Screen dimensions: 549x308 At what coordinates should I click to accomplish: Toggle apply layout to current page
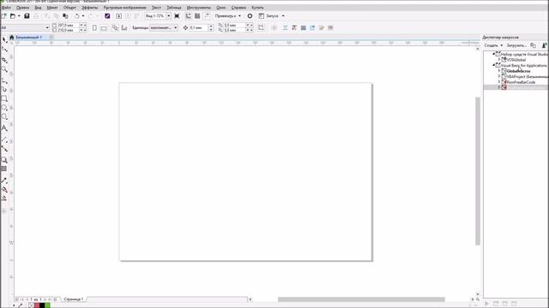coord(124,27)
